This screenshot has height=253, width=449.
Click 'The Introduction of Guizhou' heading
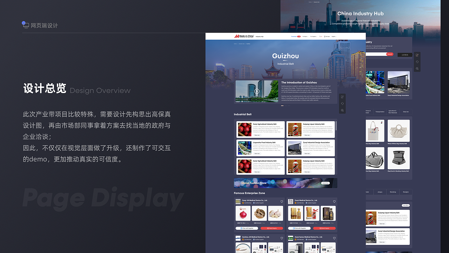299,83
